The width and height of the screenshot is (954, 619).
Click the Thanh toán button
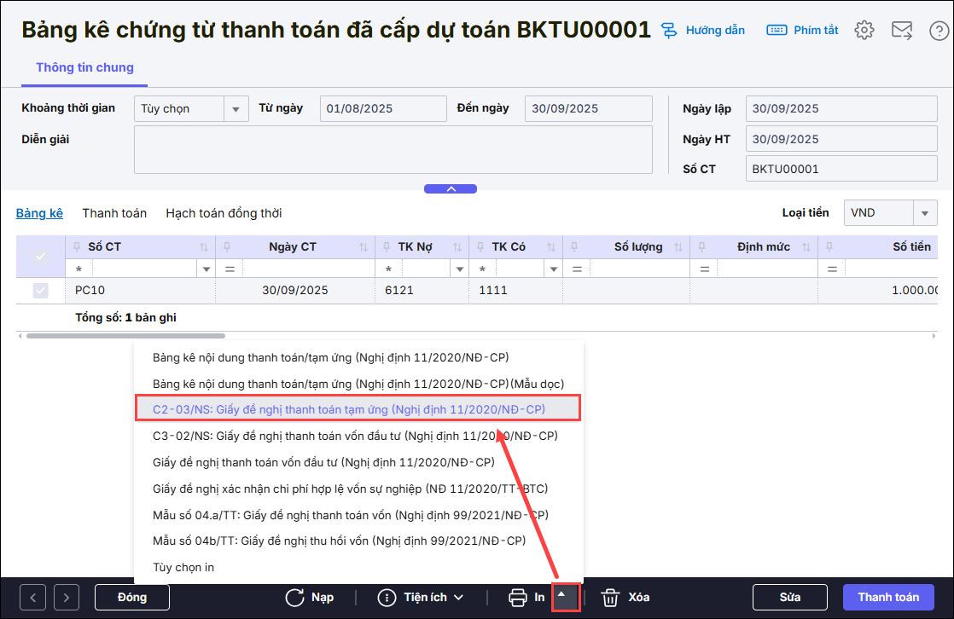pyautogui.click(x=888, y=597)
